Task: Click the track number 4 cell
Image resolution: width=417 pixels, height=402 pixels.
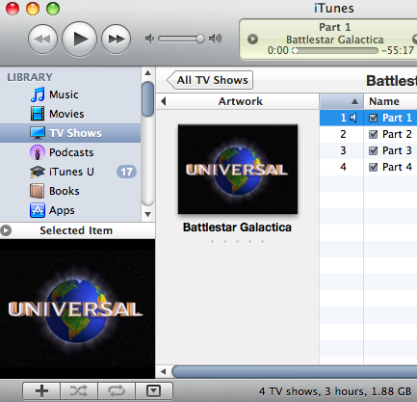Action: pyautogui.click(x=343, y=167)
